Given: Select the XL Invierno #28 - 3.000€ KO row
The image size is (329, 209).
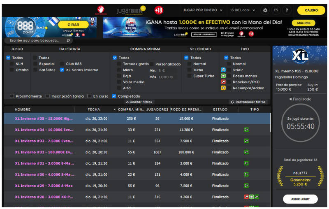Looking at the screenshot, I should coord(137,197).
